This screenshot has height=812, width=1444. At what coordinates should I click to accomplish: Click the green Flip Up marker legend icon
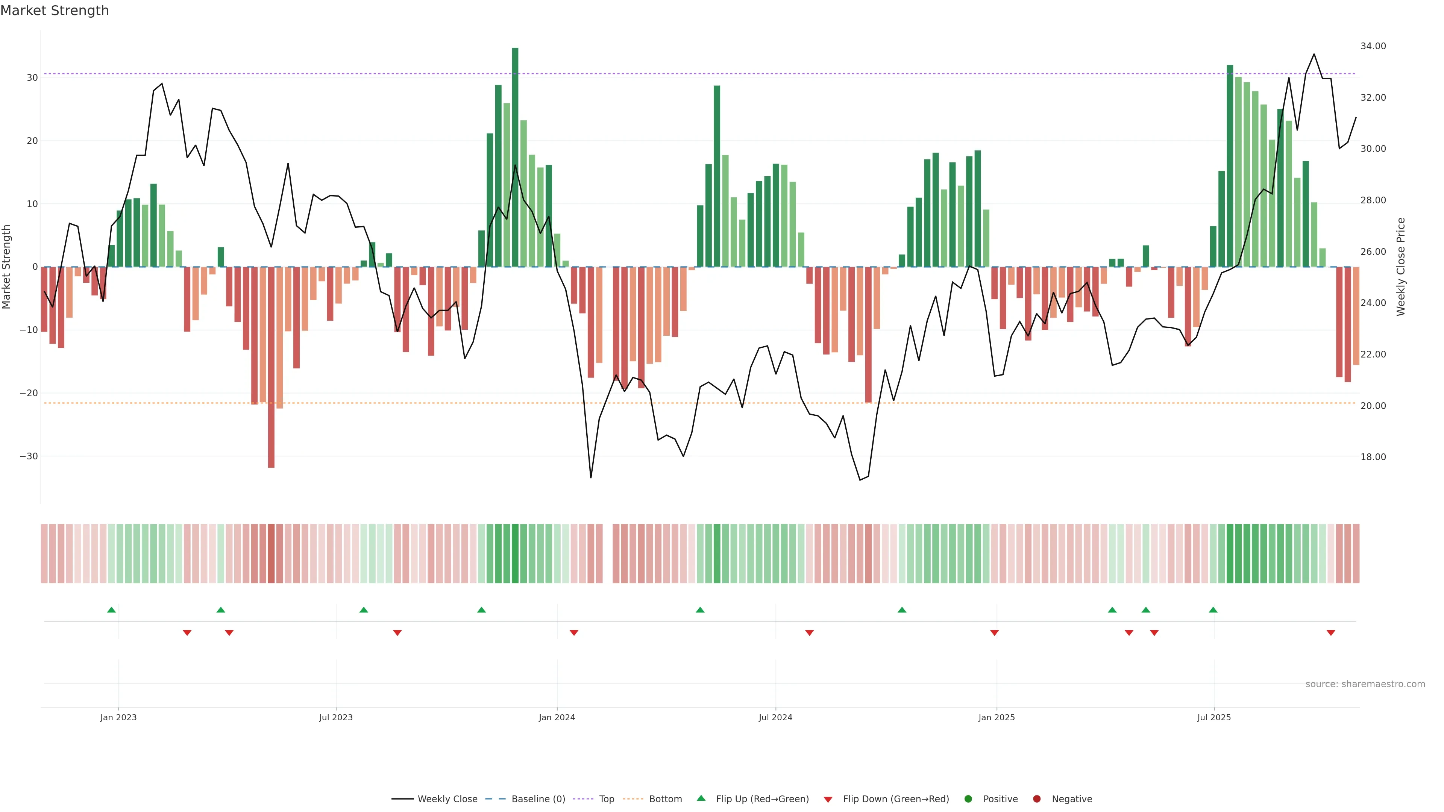click(701, 798)
